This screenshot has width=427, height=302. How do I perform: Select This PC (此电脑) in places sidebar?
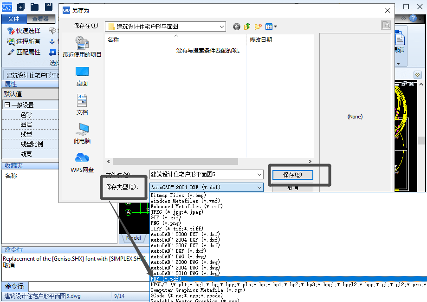click(82, 133)
